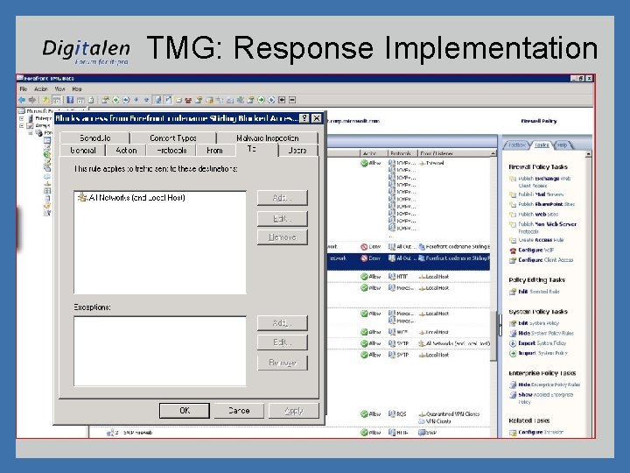Click the Forefront TMG window's title bar icon
630x473 pixels.
[20, 78]
